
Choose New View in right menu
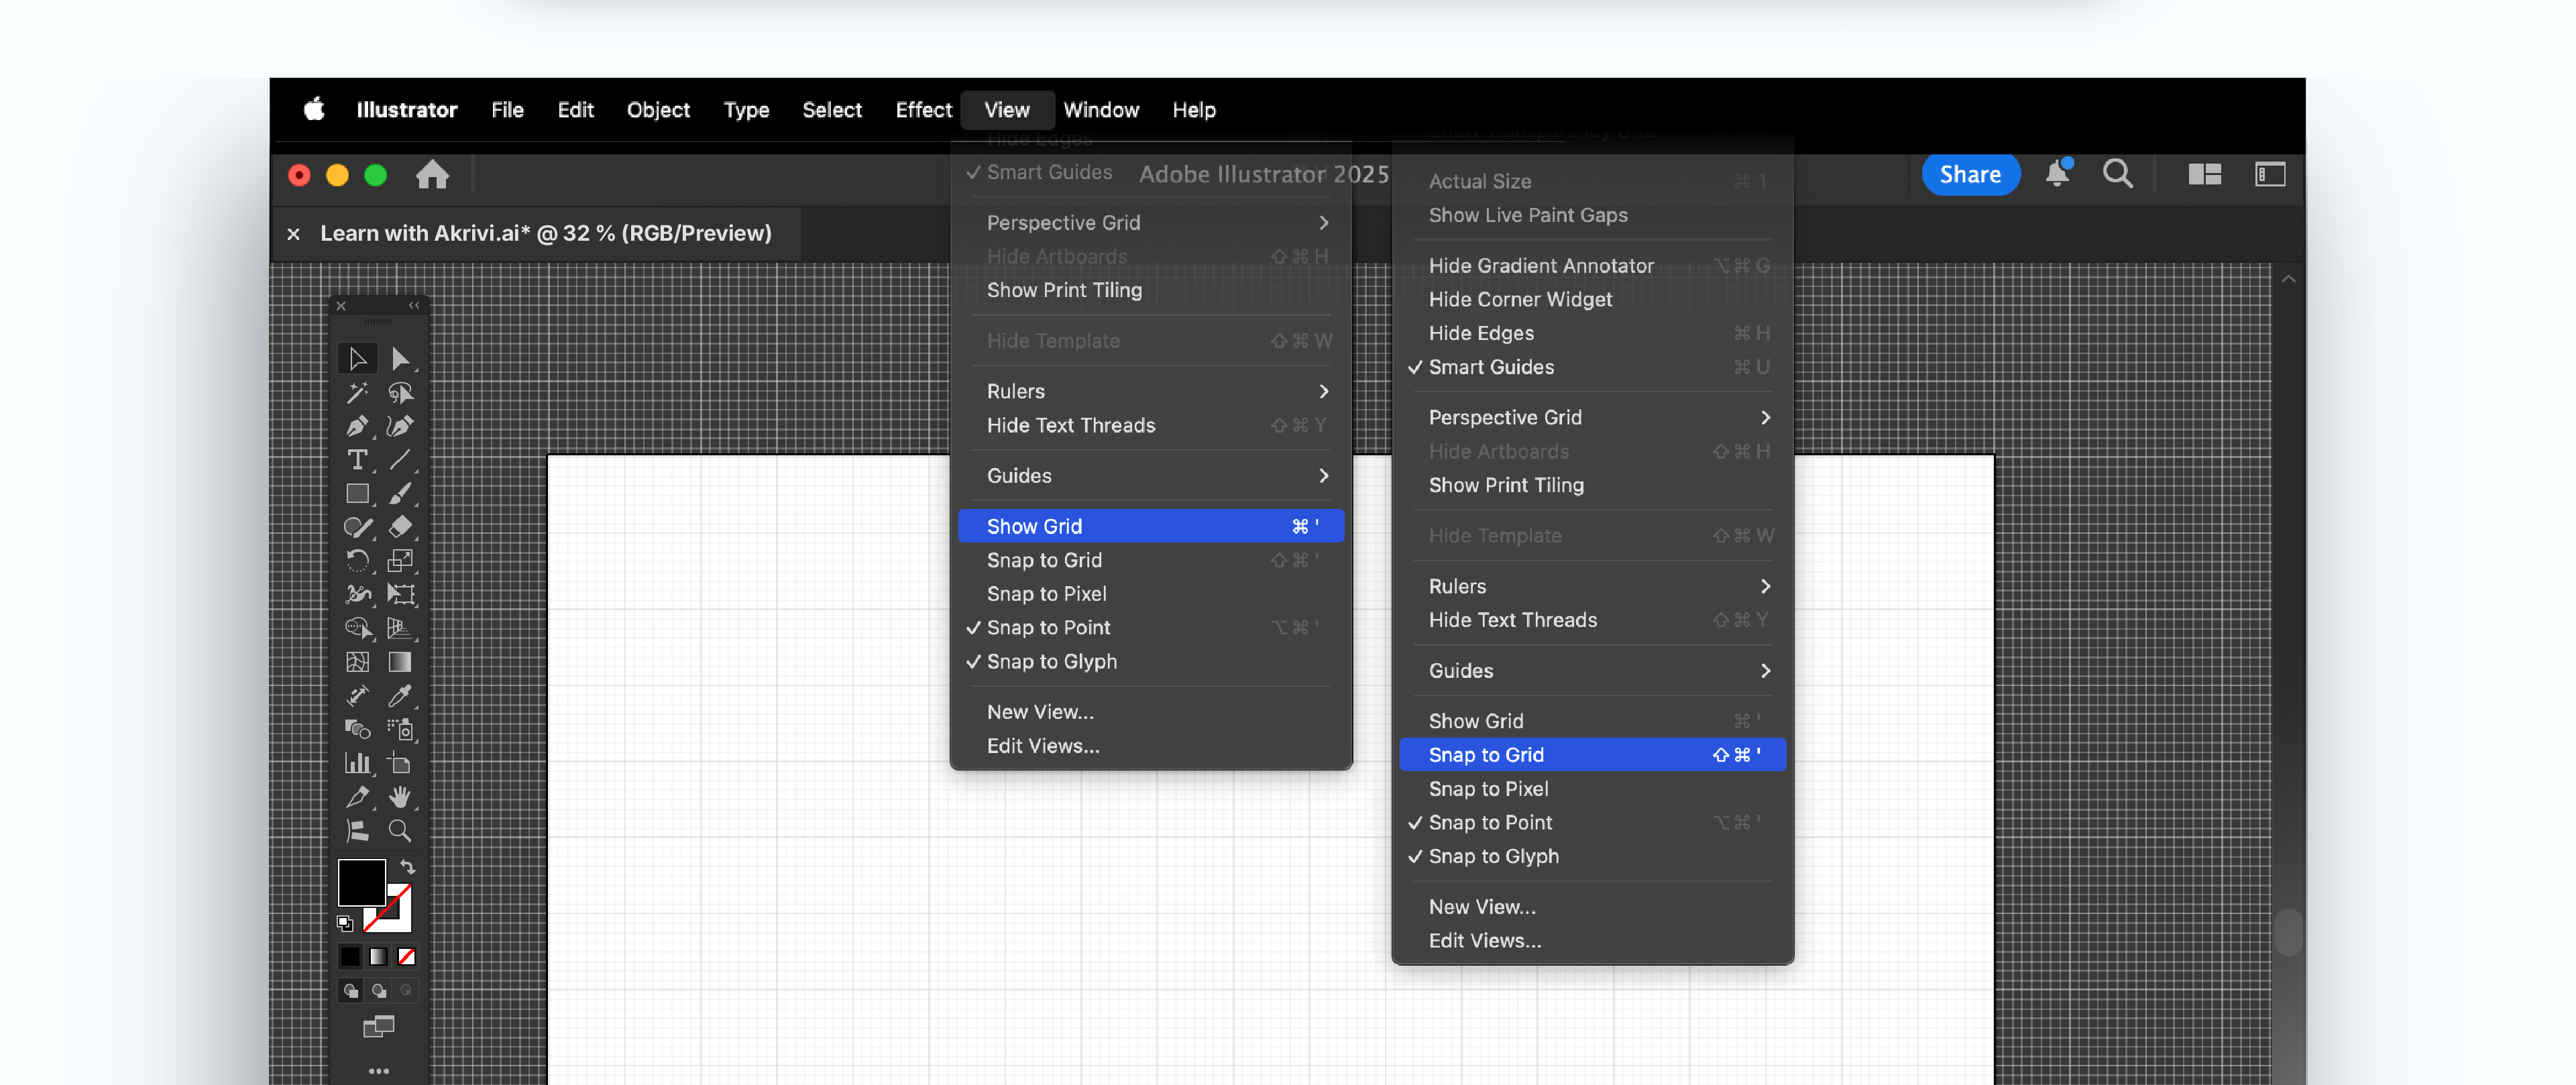point(1592,908)
